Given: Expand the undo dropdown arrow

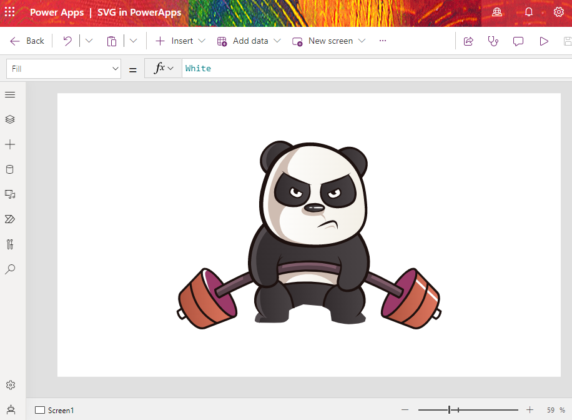Looking at the screenshot, I should [89, 41].
